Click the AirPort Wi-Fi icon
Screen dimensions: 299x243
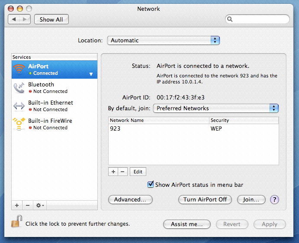tap(19, 69)
